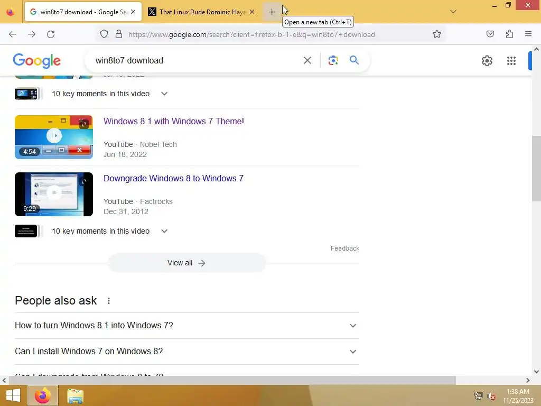The height and width of the screenshot is (406, 541).
Task: Click the scroll left arrow
Action: coord(4,380)
